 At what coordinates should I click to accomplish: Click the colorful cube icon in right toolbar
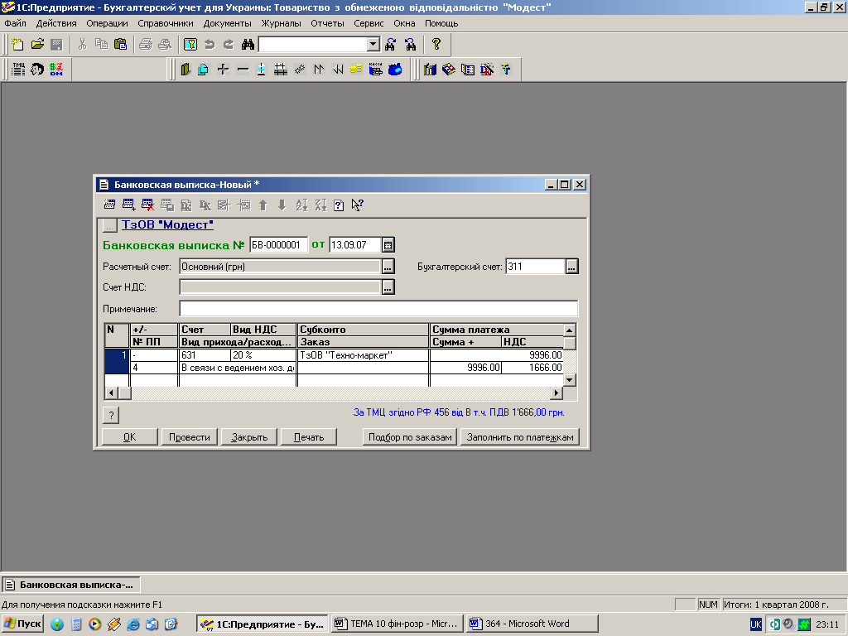pos(449,70)
